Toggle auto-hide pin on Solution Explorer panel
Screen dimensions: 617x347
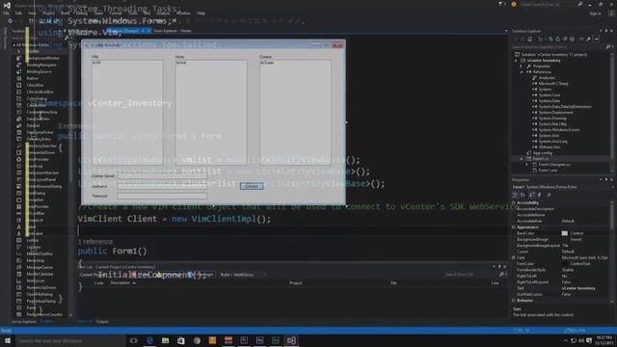[606, 31]
